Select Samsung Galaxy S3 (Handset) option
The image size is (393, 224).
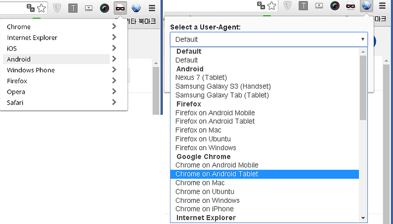pyautogui.click(x=265, y=86)
